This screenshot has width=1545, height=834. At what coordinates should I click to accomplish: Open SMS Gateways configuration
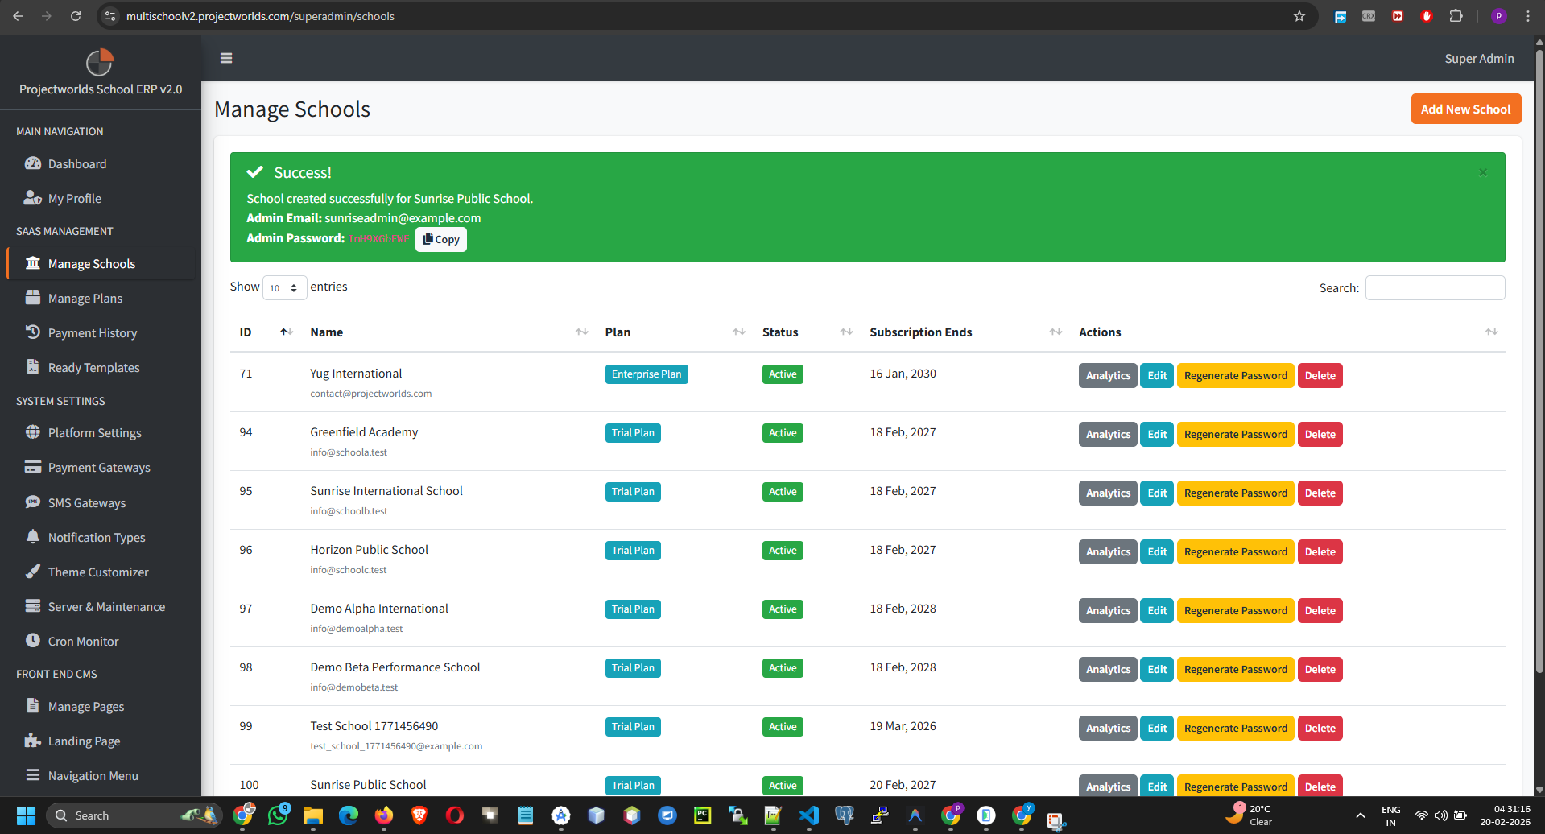[x=85, y=502]
